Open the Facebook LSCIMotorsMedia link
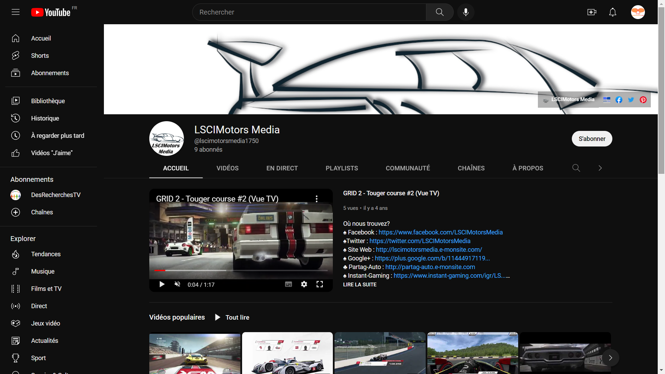This screenshot has height=374, width=665. 441,232
